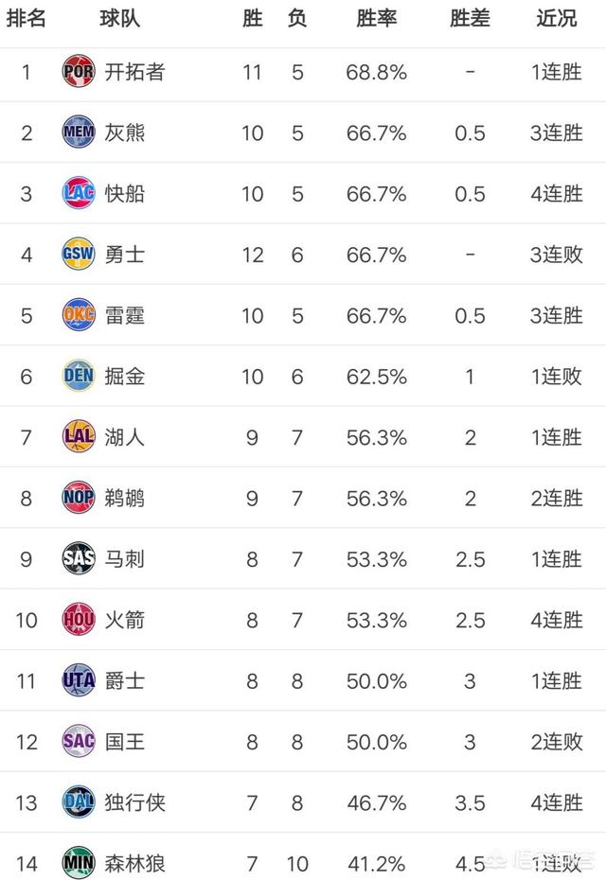Viewport: 606px width, 880px height.
Task: Open the 独行侠 team name link
Action: 135,802
